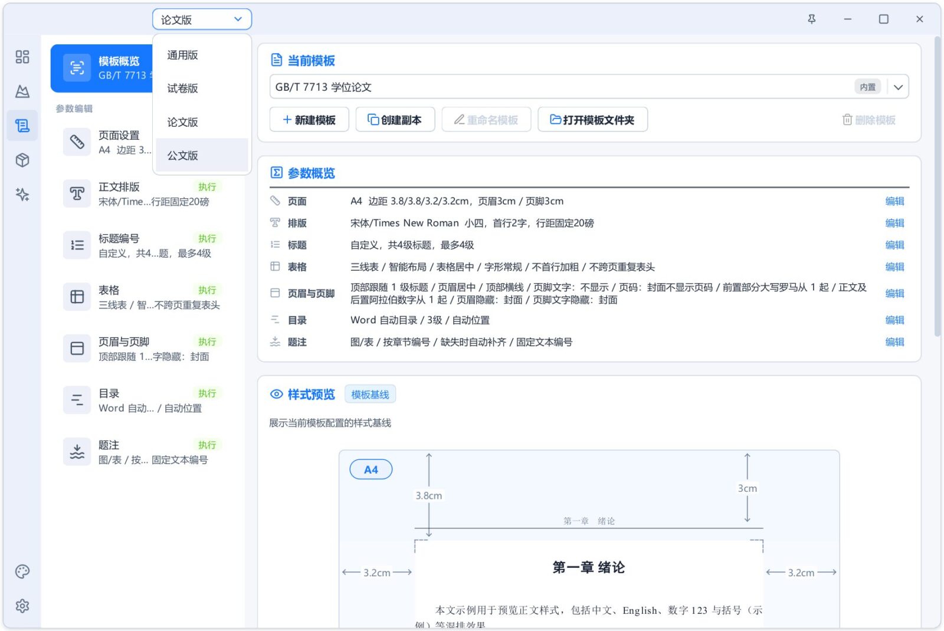Click the 模板基线 tag
The image size is (944, 631).
[370, 395]
